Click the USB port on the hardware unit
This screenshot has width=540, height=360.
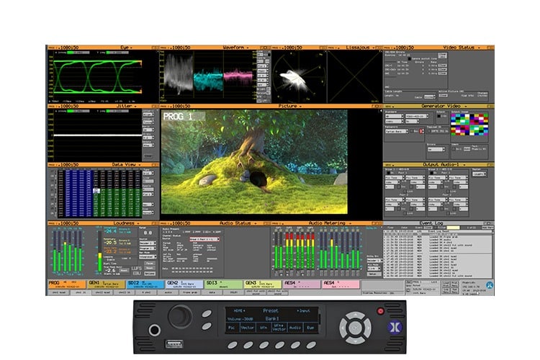[x=174, y=343]
